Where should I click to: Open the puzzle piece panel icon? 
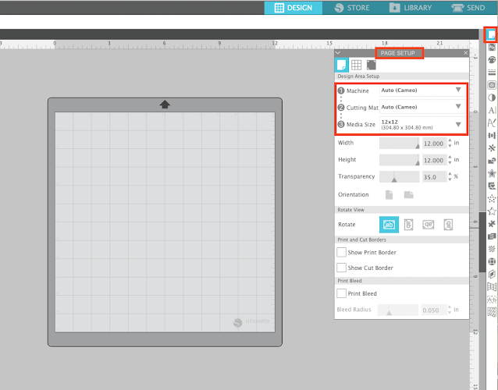492,224
